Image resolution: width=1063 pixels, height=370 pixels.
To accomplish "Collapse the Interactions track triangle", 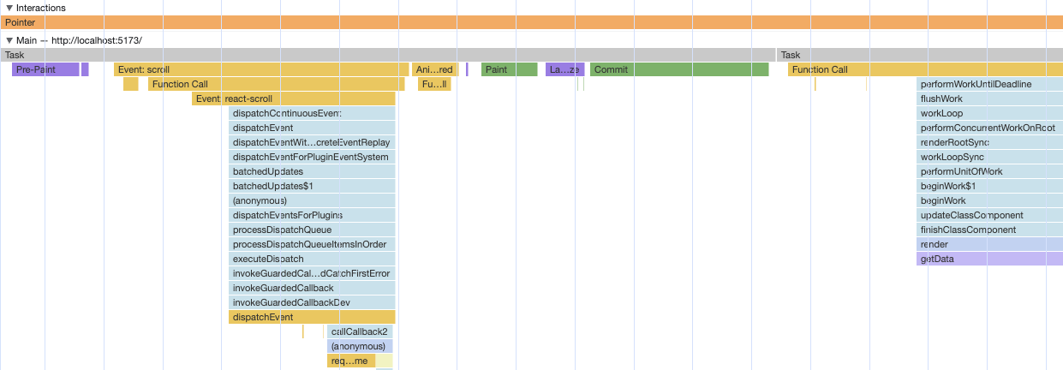I will tap(9, 8).
